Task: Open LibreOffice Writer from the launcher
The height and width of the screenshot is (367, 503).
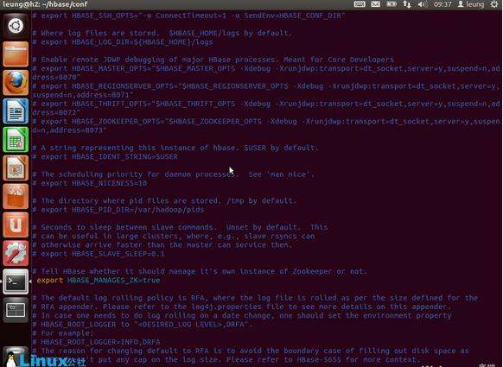Action: (16, 111)
